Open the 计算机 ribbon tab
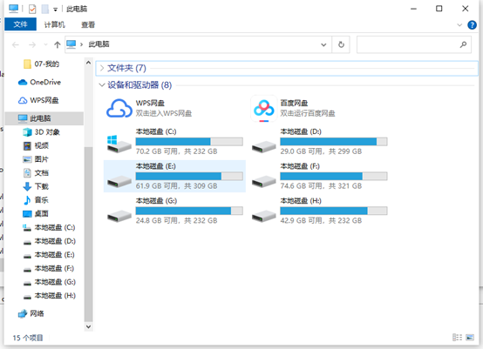Screen dimensions: 483x349 coord(55,24)
